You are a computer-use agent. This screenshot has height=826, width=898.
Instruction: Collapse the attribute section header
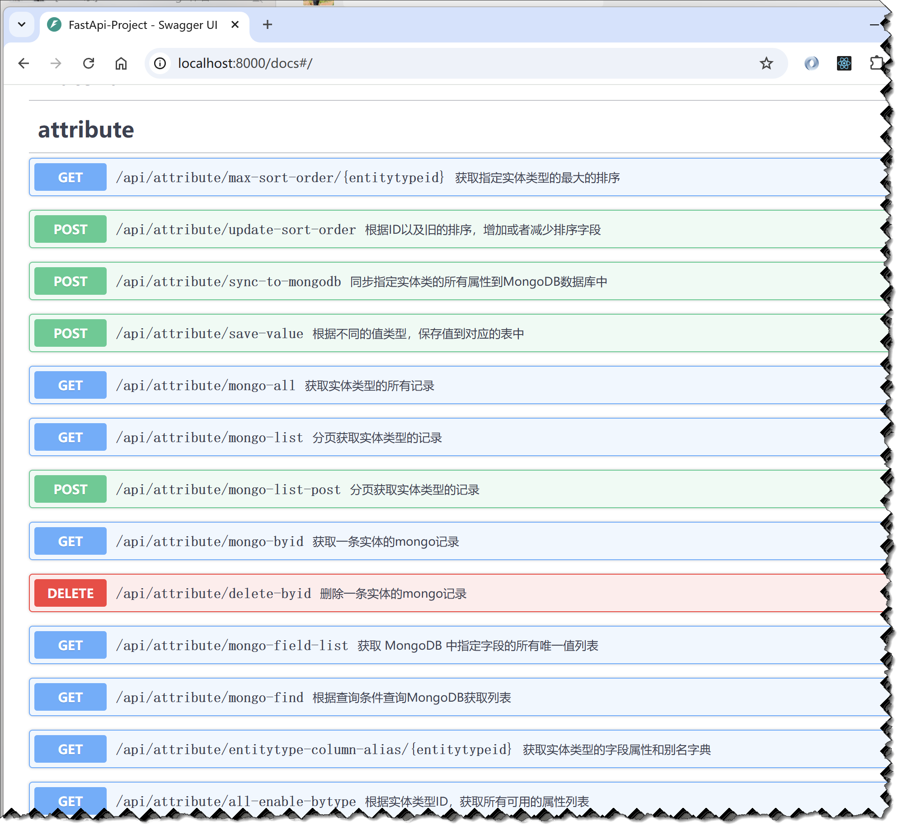click(x=85, y=130)
